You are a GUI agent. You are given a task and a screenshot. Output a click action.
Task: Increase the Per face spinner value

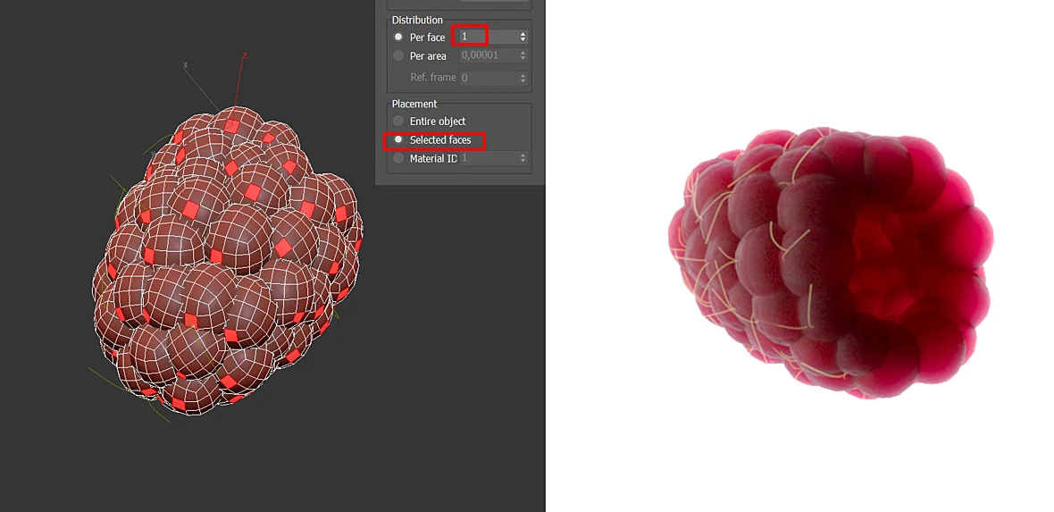523,34
